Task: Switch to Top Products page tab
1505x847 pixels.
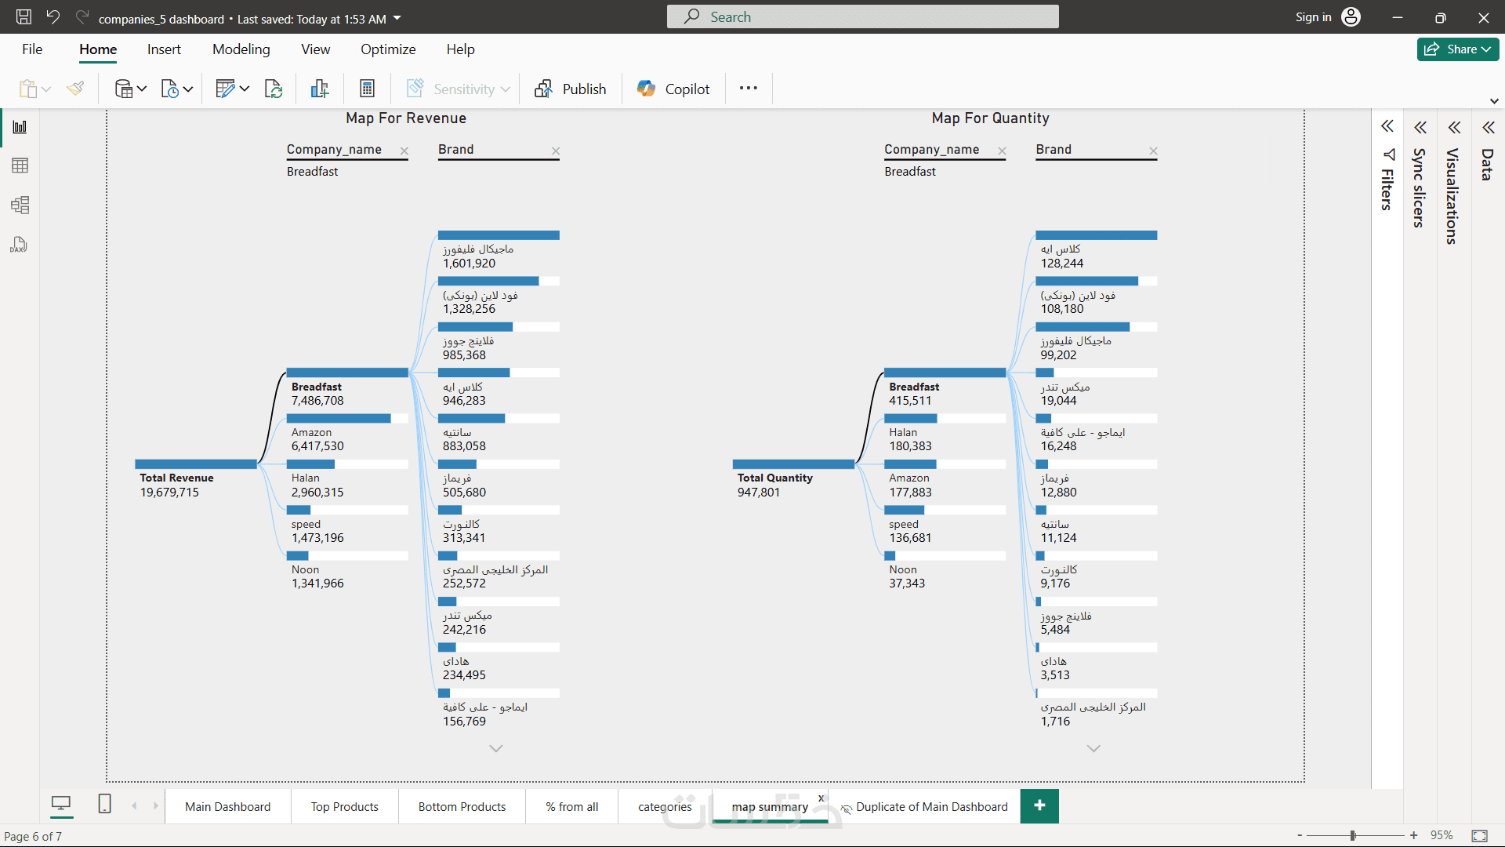Action: pyautogui.click(x=344, y=806)
